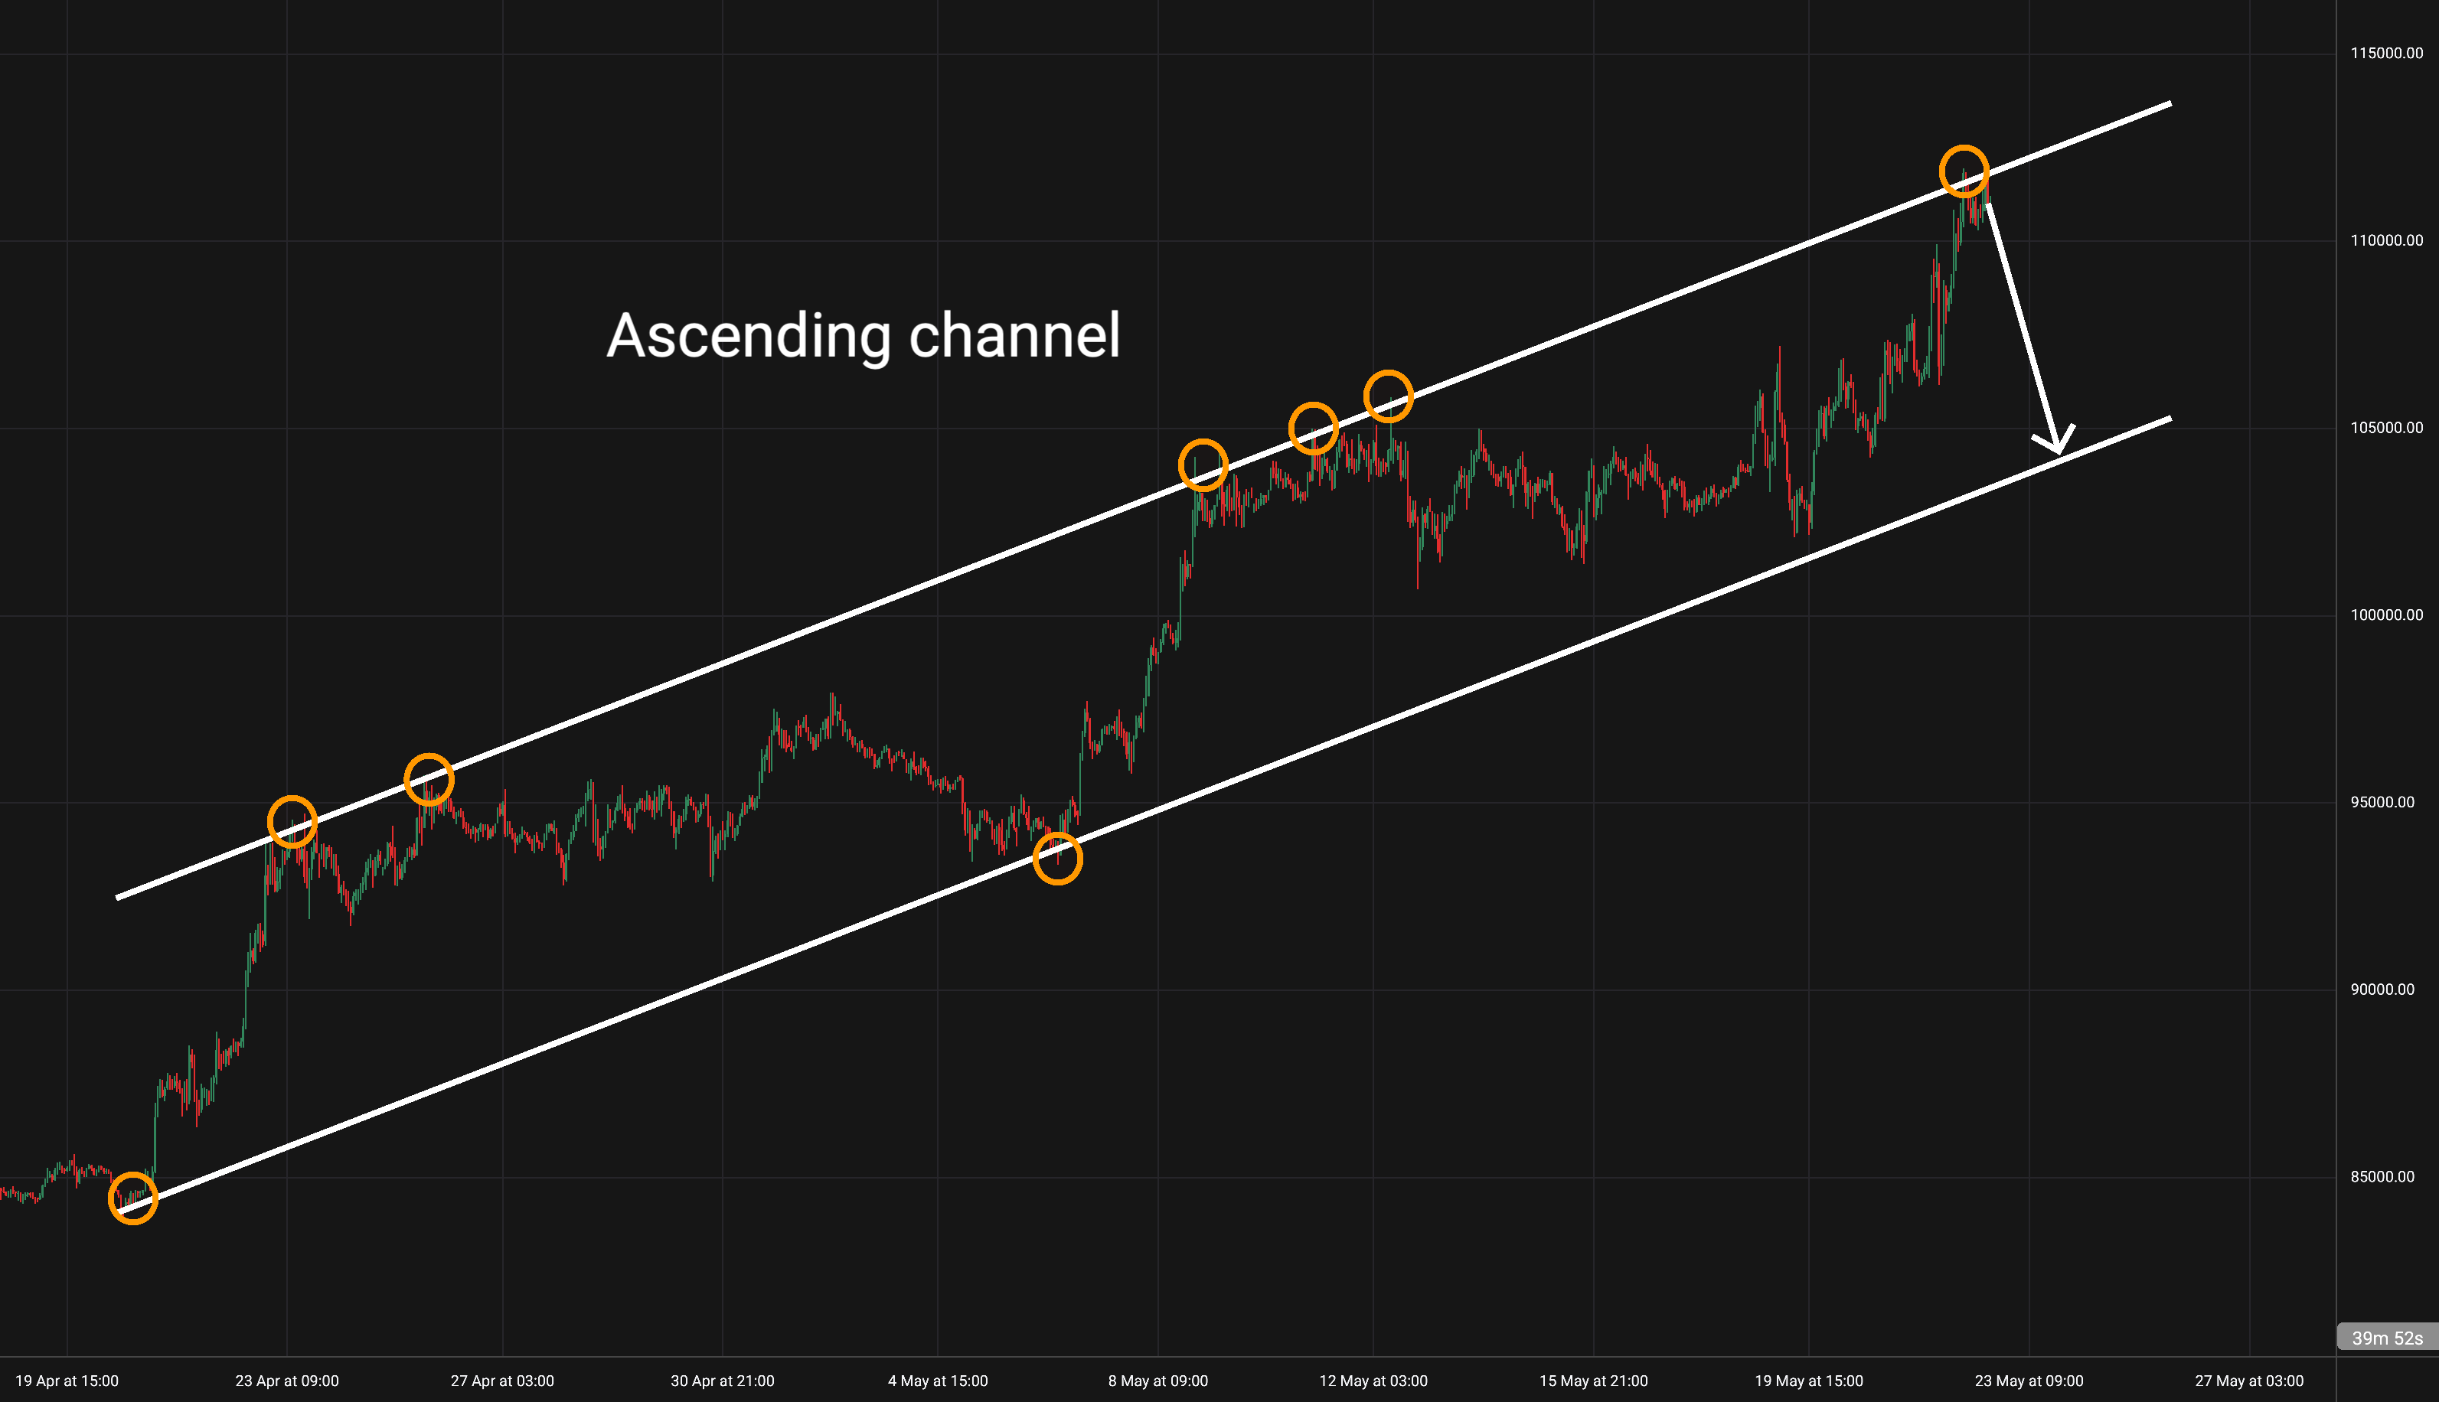
Task: Click the 100000.00 price axis label
Action: 2386,615
